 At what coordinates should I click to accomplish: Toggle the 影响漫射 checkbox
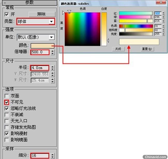[7, 133]
